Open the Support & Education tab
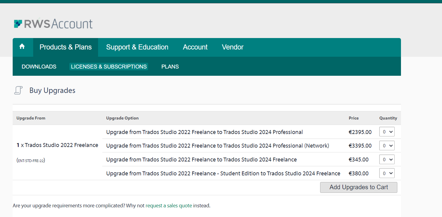Viewport: 442px width, 217px height. (137, 47)
